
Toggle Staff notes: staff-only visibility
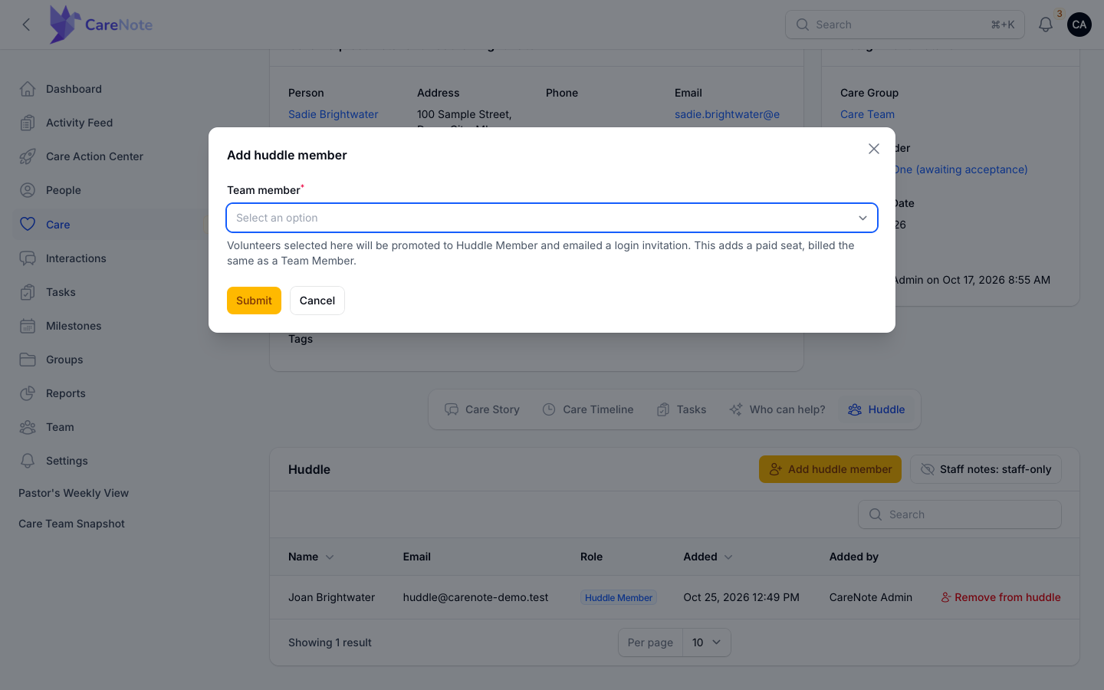(x=986, y=469)
